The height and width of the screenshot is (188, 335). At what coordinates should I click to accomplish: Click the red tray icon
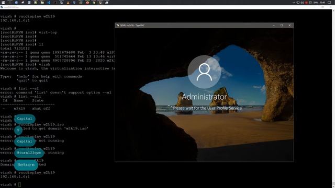pyautogui.click(x=306, y=3)
